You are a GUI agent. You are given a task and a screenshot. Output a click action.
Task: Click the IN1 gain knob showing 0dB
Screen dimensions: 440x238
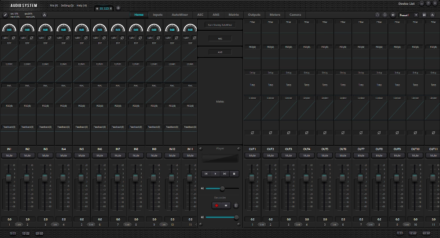pyautogui.click(x=9, y=28)
